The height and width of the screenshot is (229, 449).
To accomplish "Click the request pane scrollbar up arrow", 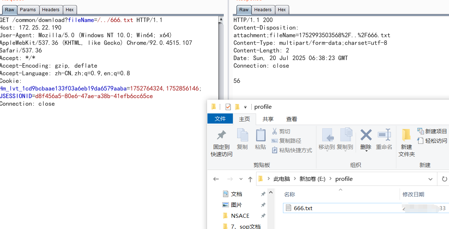I will coord(221,19).
